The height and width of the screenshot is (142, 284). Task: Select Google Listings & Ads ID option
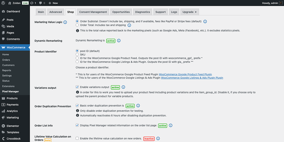coord(77,62)
